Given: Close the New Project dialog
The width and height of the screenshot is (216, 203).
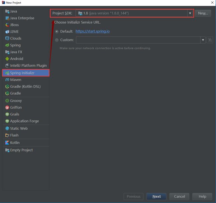Looking at the screenshot, I should pyautogui.click(x=212, y=3).
